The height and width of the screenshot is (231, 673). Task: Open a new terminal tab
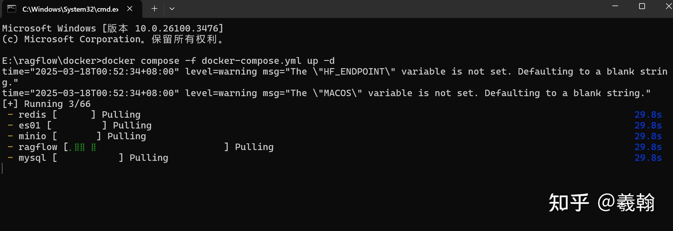point(154,9)
